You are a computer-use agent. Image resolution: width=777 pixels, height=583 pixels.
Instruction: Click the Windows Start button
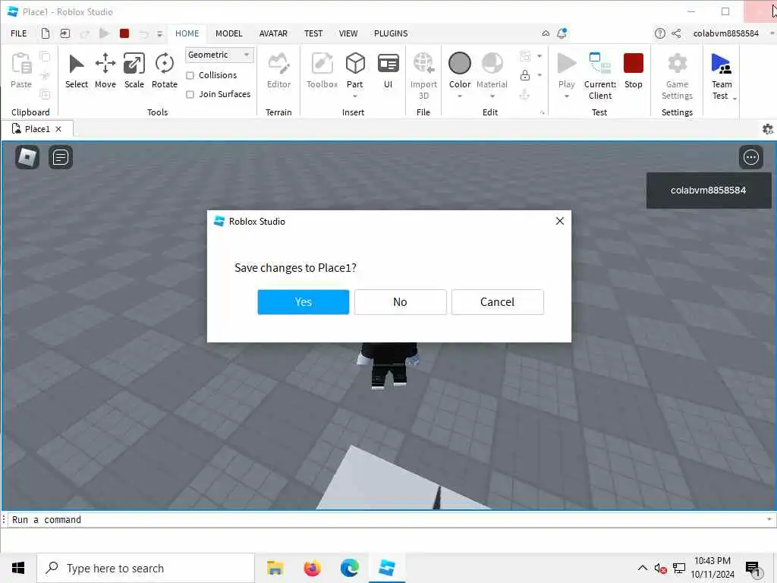(x=18, y=568)
